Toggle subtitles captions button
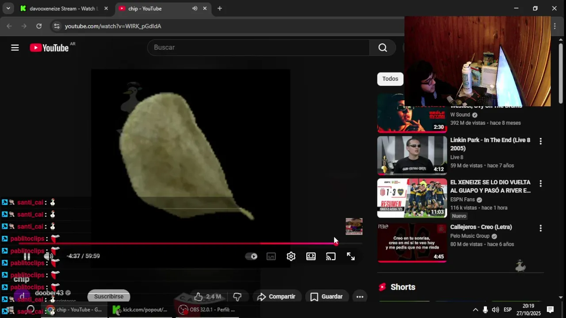The width and height of the screenshot is (566, 318). pyautogui.click(x=271, y=256)
